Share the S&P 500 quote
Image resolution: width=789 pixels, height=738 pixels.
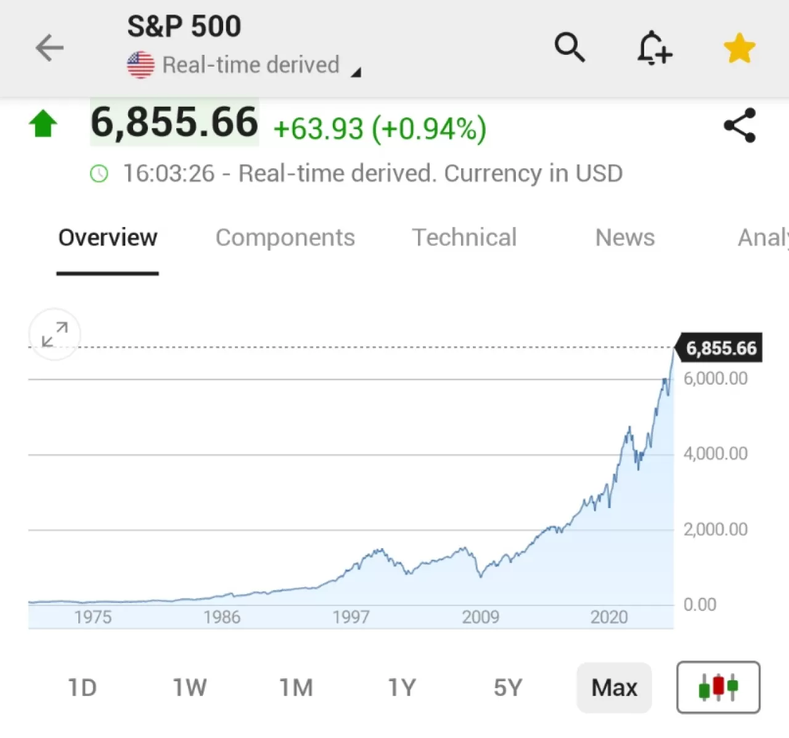pyautogui.click(x=739, y=124)
